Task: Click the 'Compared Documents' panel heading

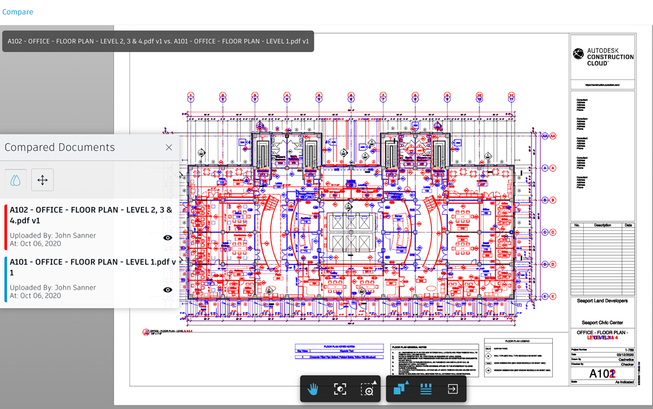Action: 59,147
